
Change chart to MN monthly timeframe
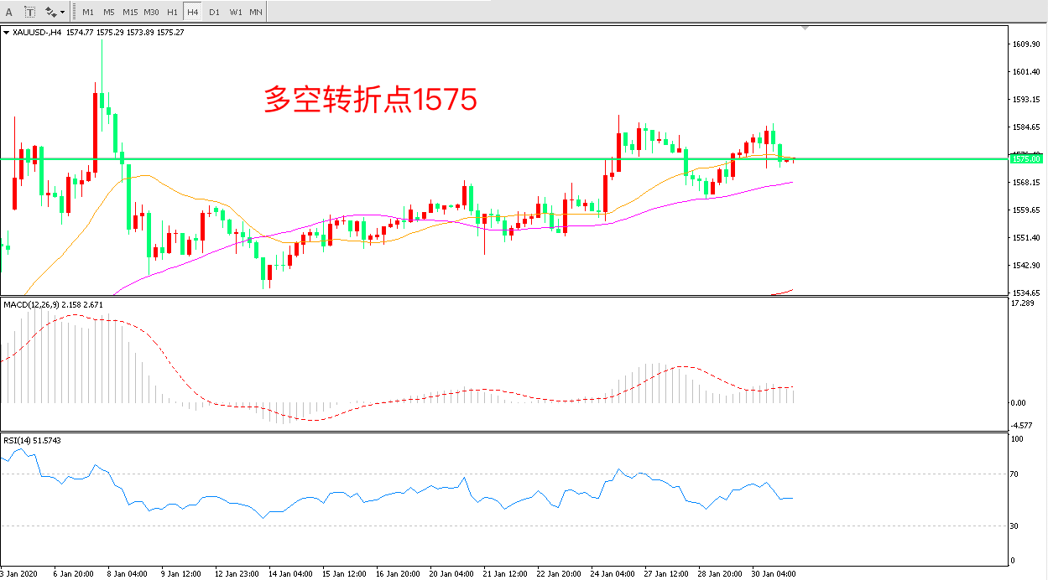256,13
